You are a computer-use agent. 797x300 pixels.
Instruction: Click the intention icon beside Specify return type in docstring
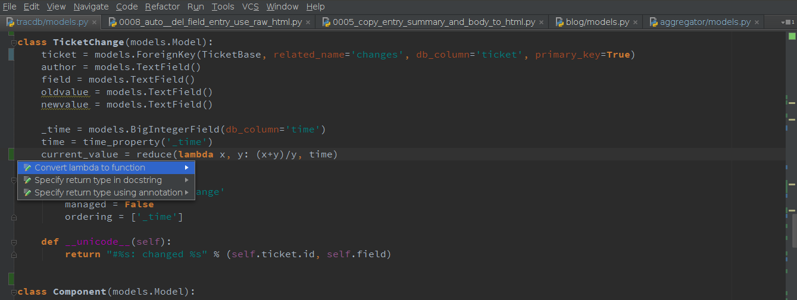pyautogui.click(x=27, y=180)
